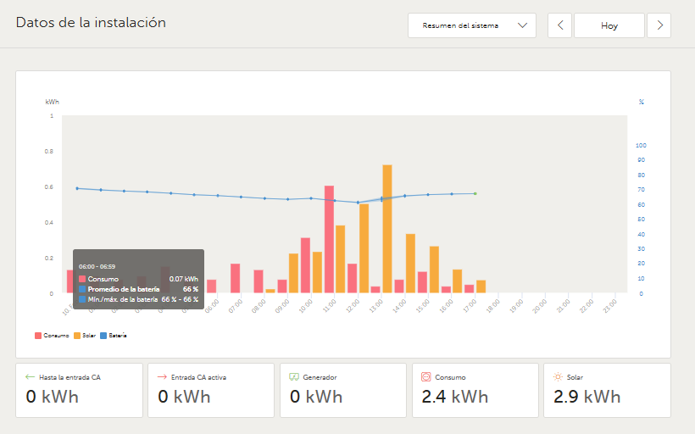This screenshot has width=695, height=434.
Task: Click the tallest red consumption bar at 11:00
Action: [329, 239]
